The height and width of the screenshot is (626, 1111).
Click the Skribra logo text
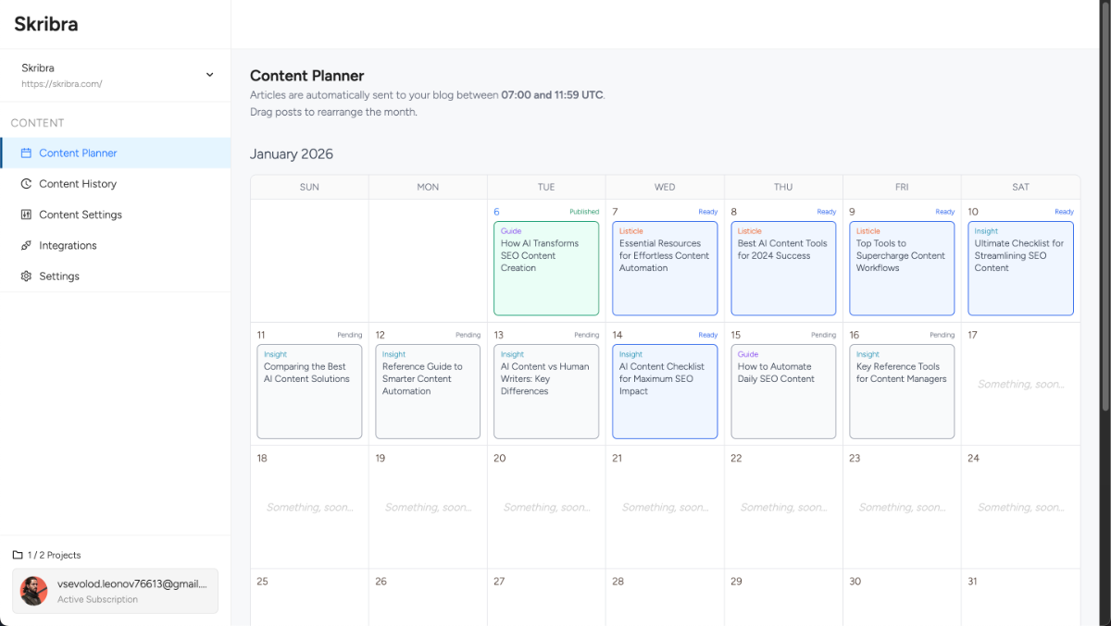coord(46,25)
